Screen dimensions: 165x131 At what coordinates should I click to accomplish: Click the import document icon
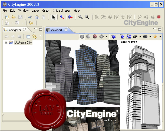point(7,23)
